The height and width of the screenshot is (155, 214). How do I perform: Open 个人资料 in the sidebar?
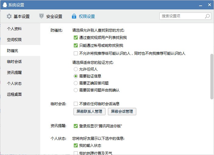[x=20, y=29]
